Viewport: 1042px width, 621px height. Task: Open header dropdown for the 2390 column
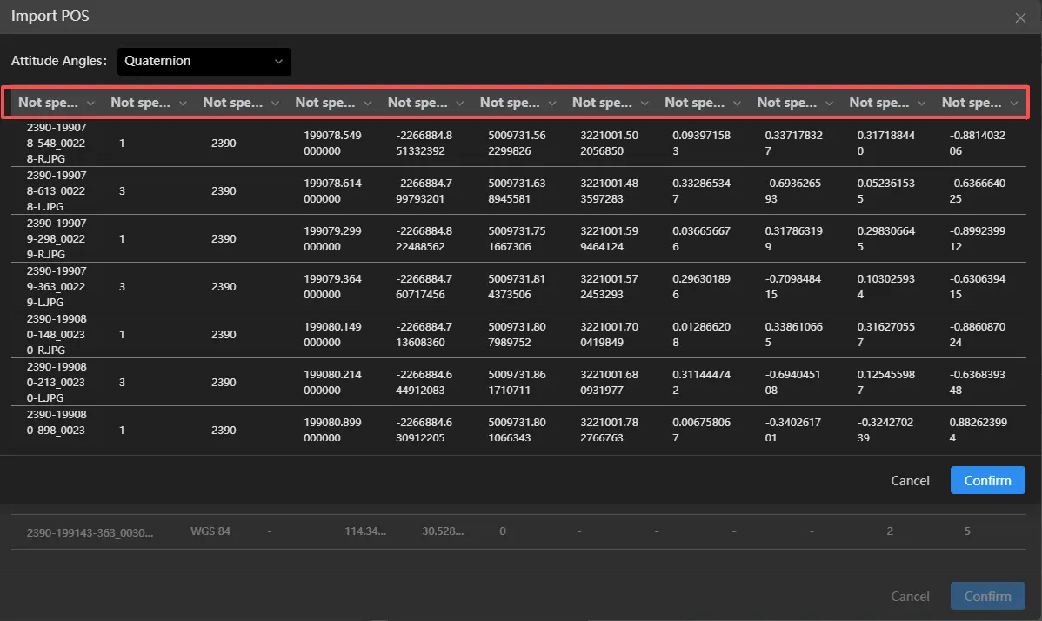click(x=241, y=103)
